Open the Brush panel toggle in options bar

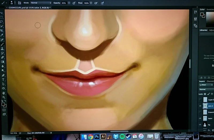point(20,3)
